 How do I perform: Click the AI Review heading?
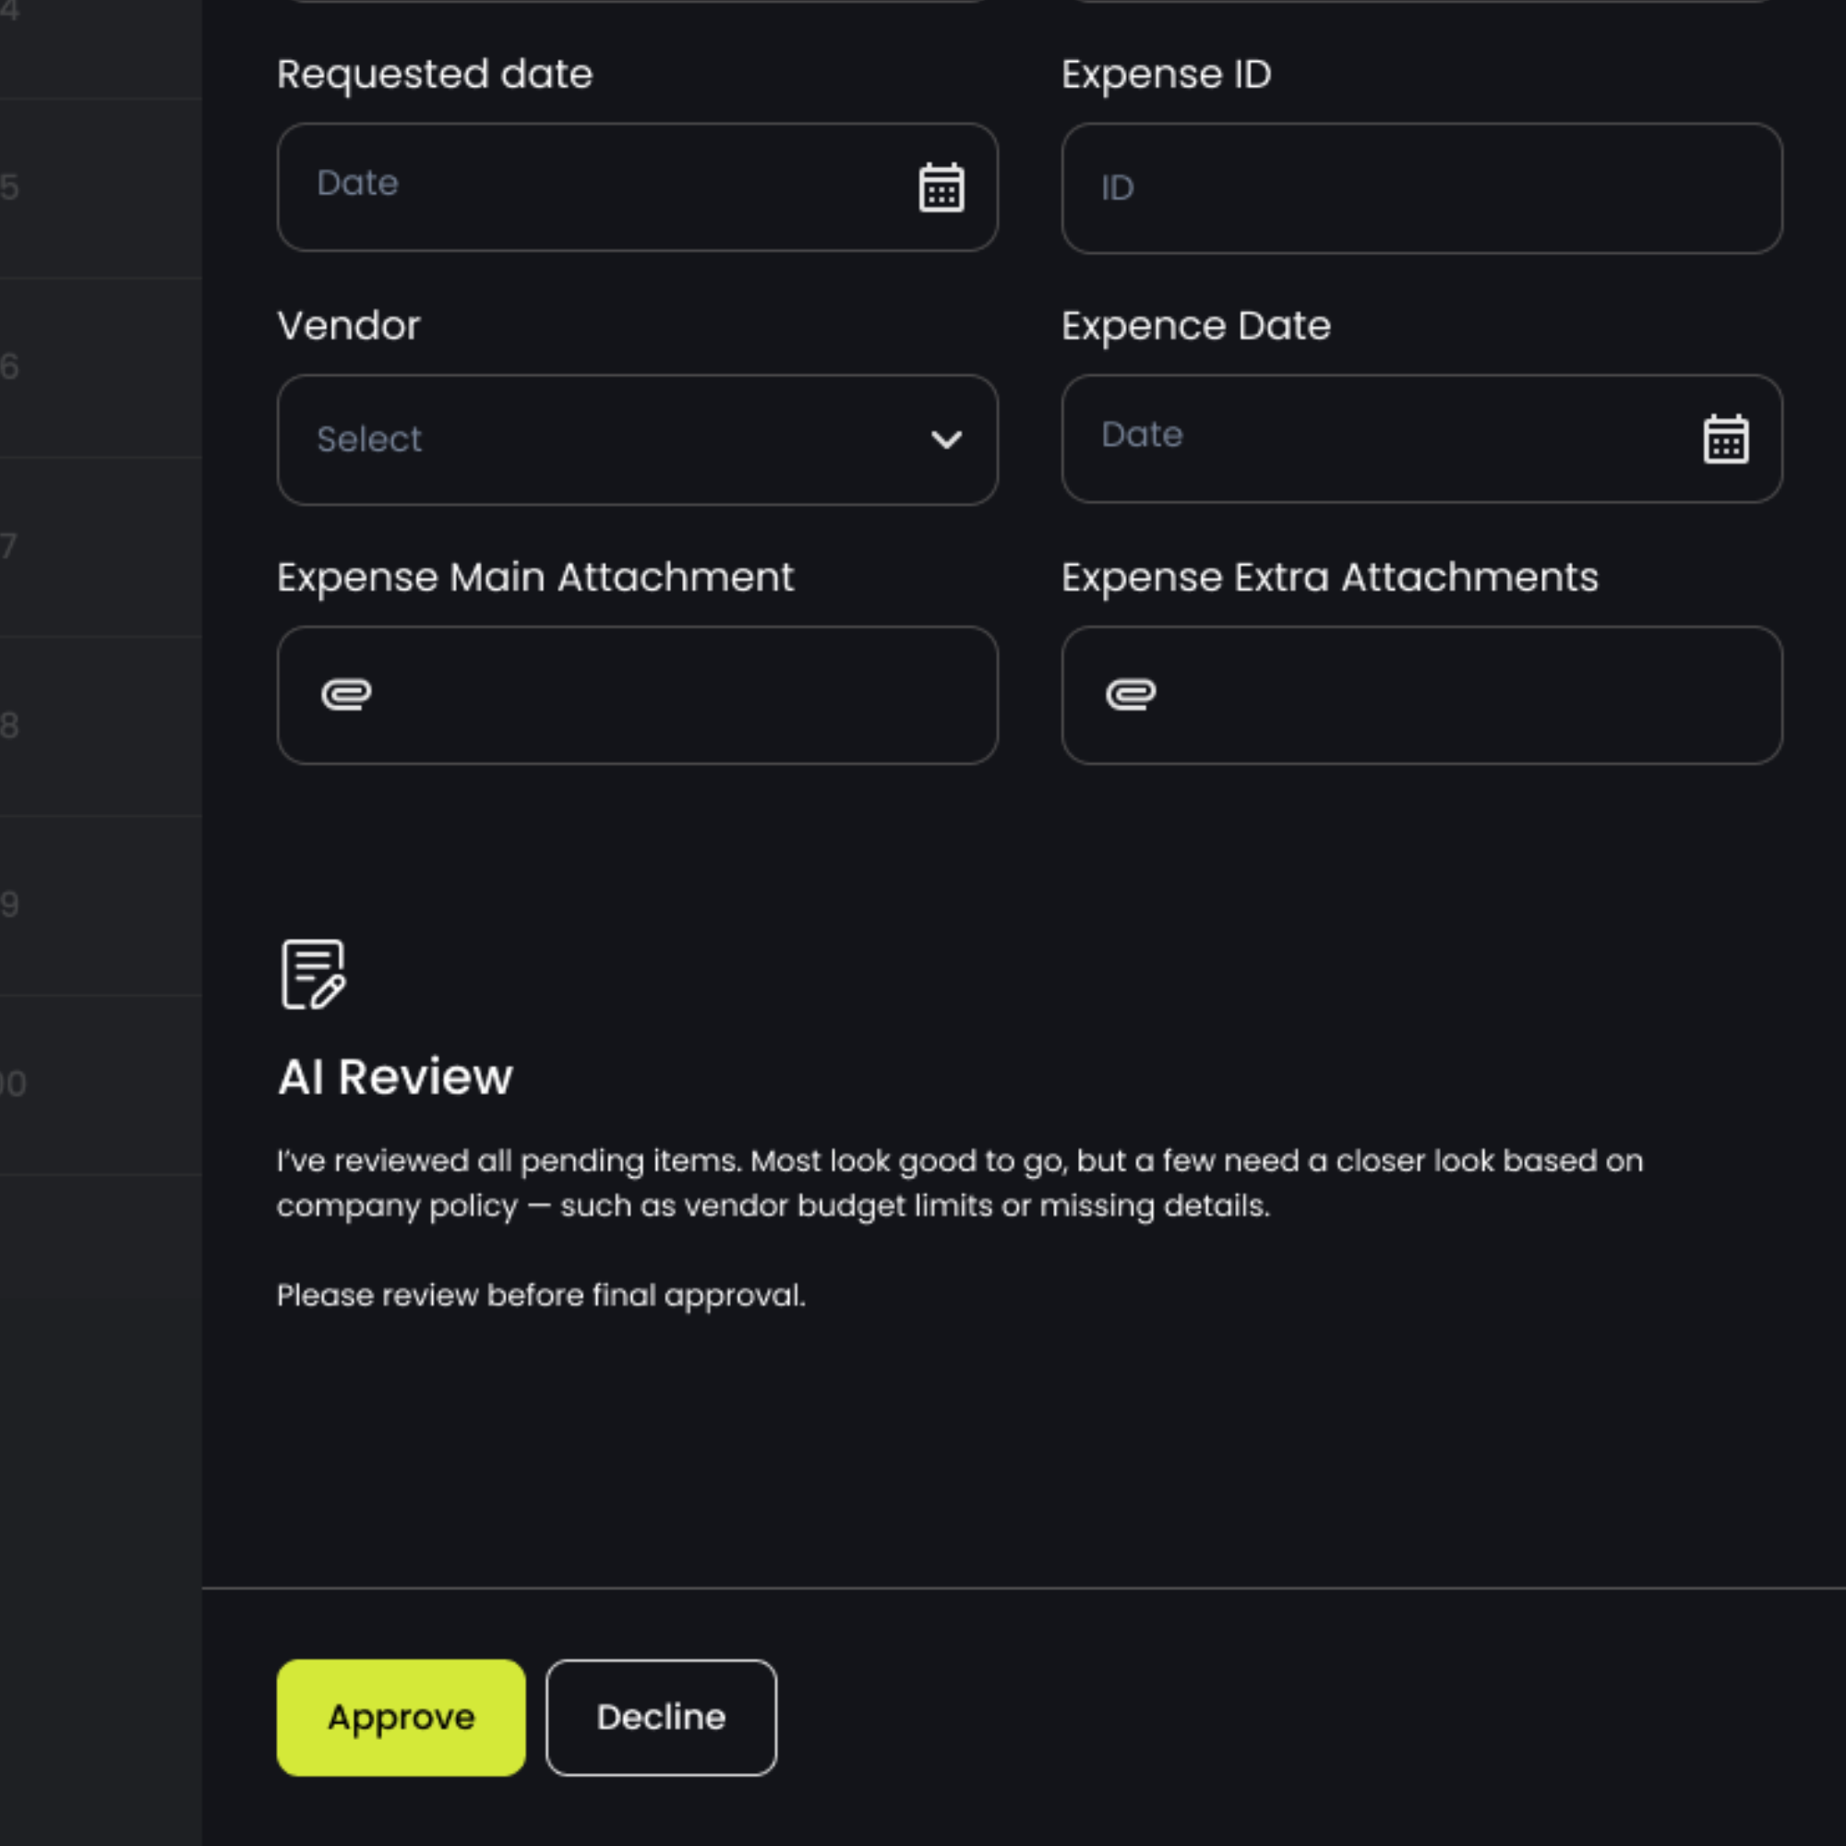coord(395,1077)
